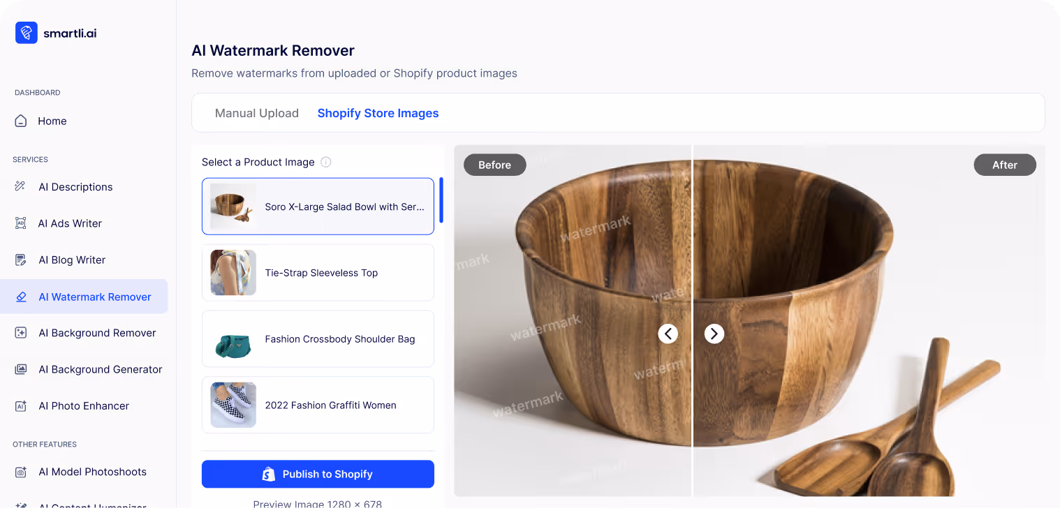Toggle the Before view label
Viewport: 1060px width, 508px height.
(494, 165)
